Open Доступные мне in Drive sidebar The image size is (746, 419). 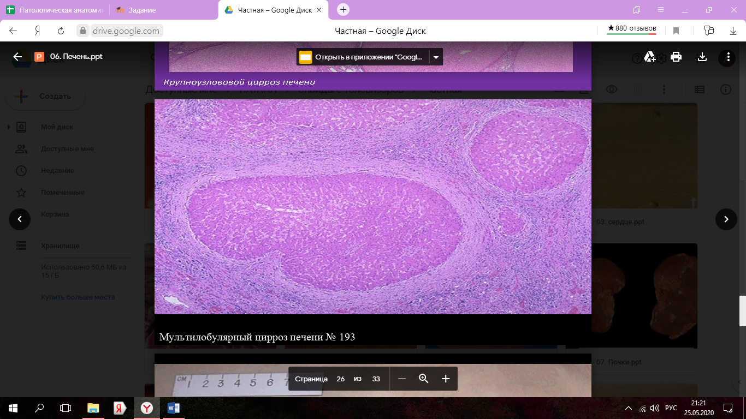pos(67,149)
